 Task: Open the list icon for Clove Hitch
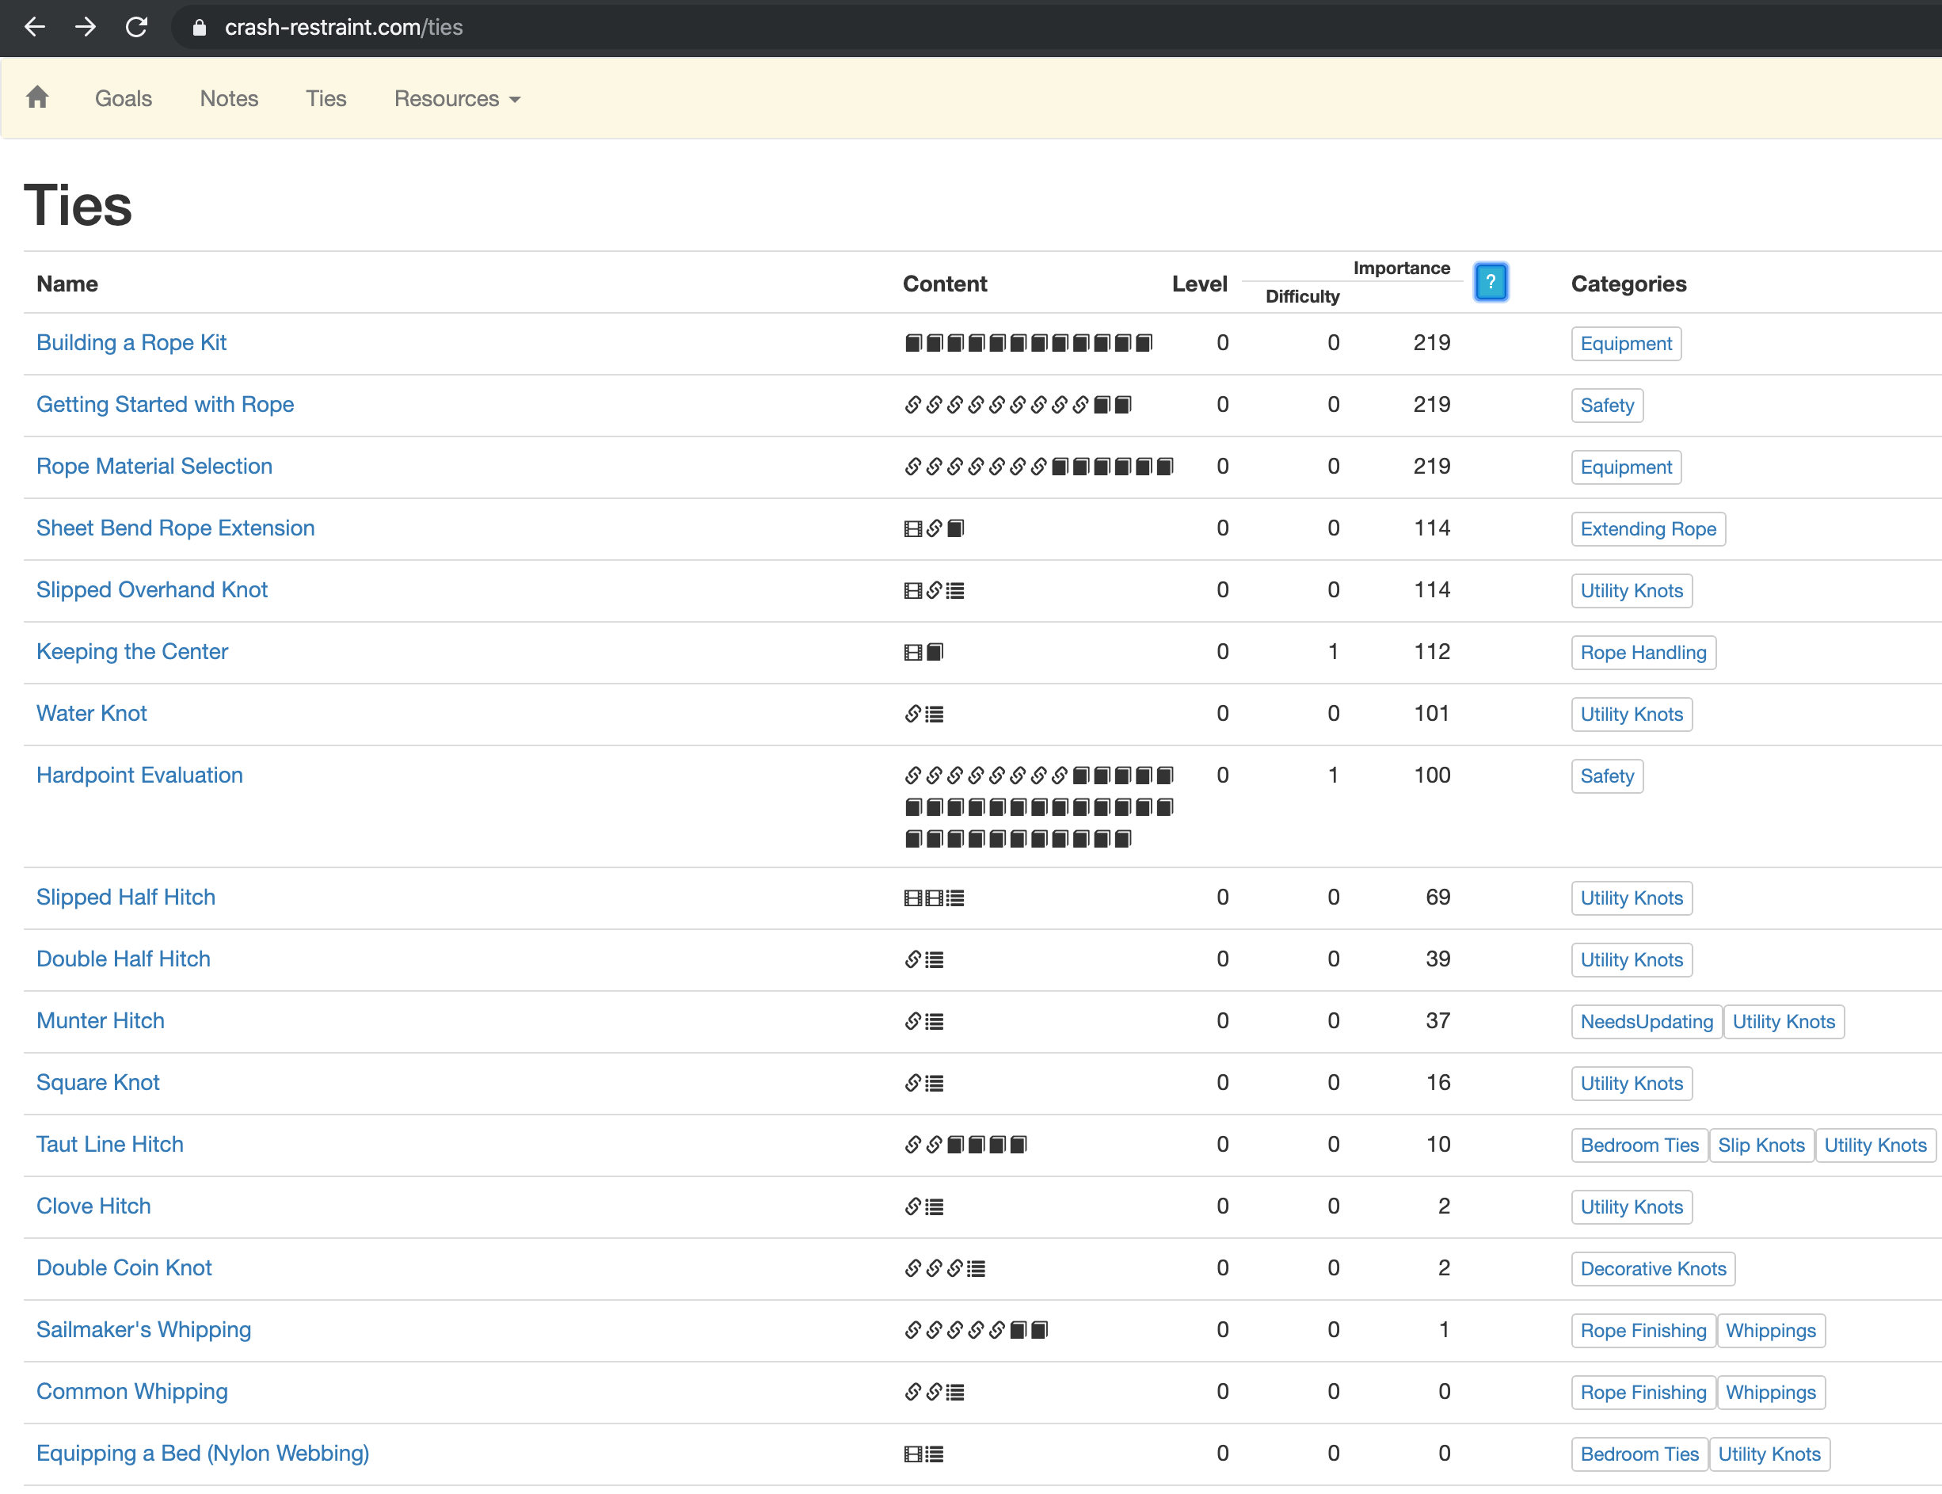[934, 1206]
